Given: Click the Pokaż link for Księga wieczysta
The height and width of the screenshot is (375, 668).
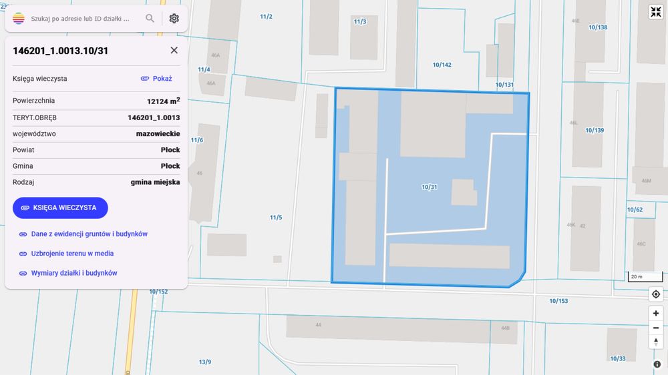Looking at the screenshot, I should tap(156, 78).
